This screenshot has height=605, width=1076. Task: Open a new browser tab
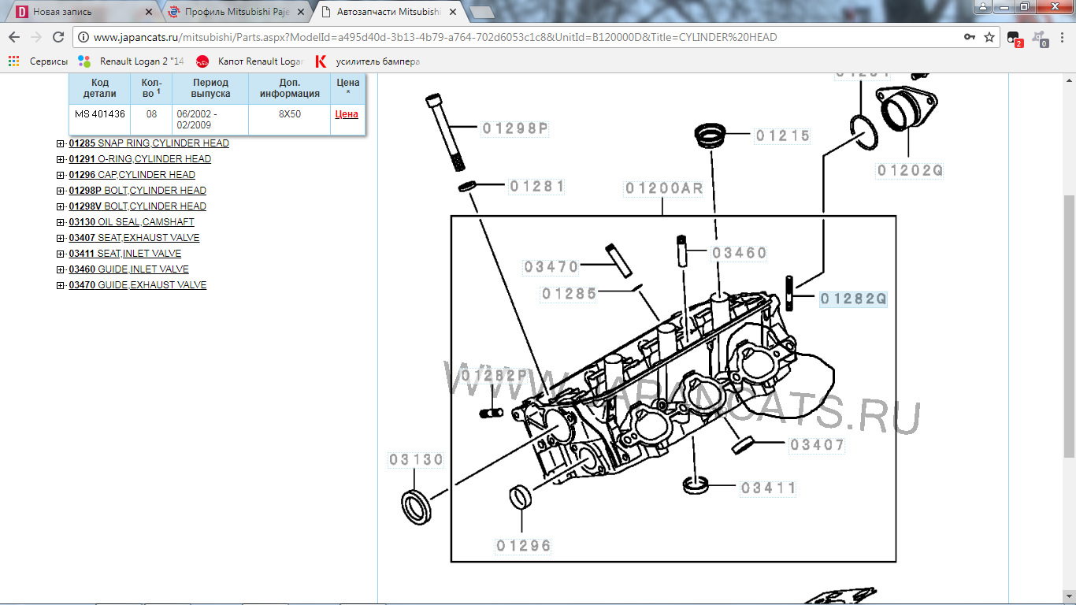pos(482,12)
